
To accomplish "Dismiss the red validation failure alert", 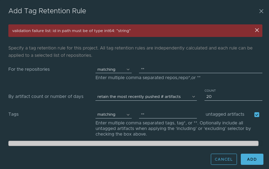I will (257, 30).
